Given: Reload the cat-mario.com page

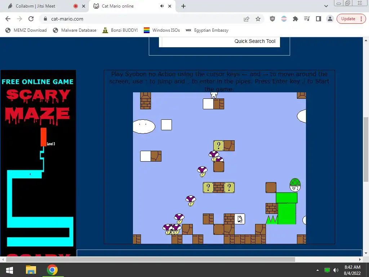Looking at the screenshot, I should click(31, 19).
